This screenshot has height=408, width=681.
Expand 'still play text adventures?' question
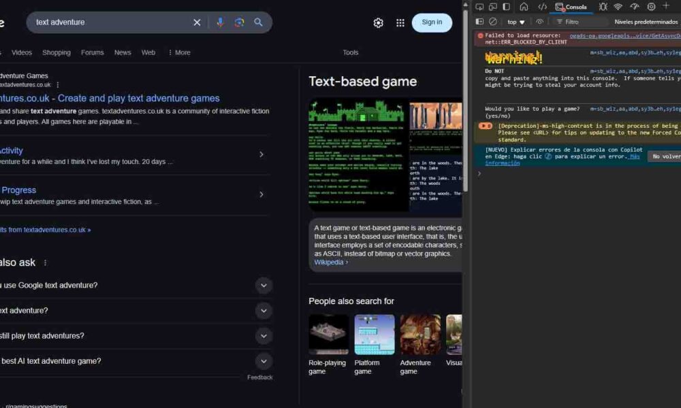pos(264,336)
